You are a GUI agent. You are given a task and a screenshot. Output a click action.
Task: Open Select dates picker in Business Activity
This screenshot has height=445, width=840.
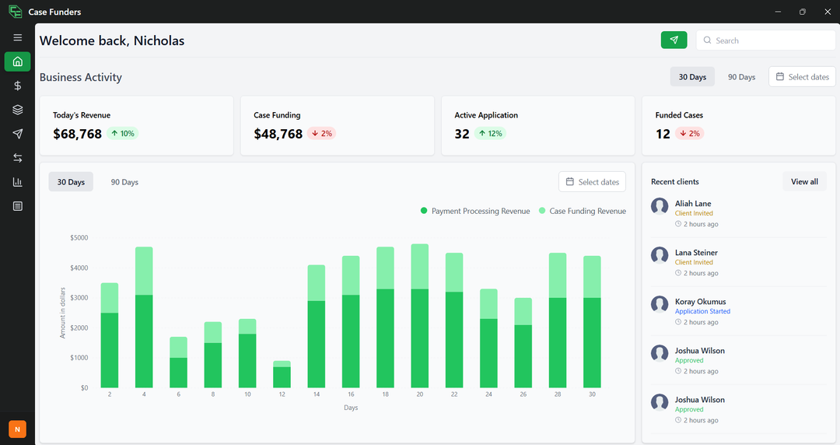tap(802, 77)
